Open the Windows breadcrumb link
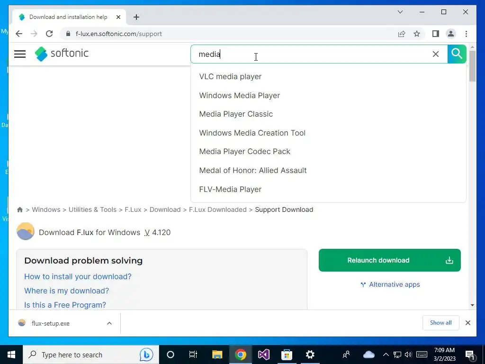This screenshot has width=485, height=364. 46,209
